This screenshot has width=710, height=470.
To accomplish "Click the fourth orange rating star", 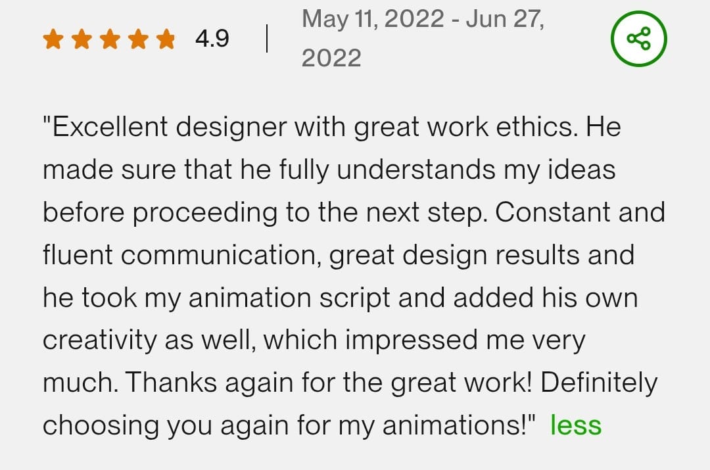I will click(x=137, y=39).
